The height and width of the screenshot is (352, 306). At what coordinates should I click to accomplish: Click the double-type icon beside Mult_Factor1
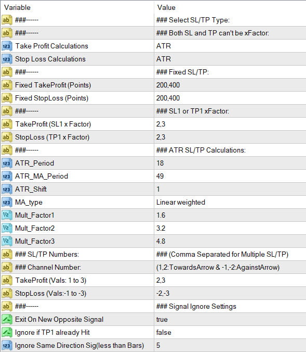[x=7, y=215]
